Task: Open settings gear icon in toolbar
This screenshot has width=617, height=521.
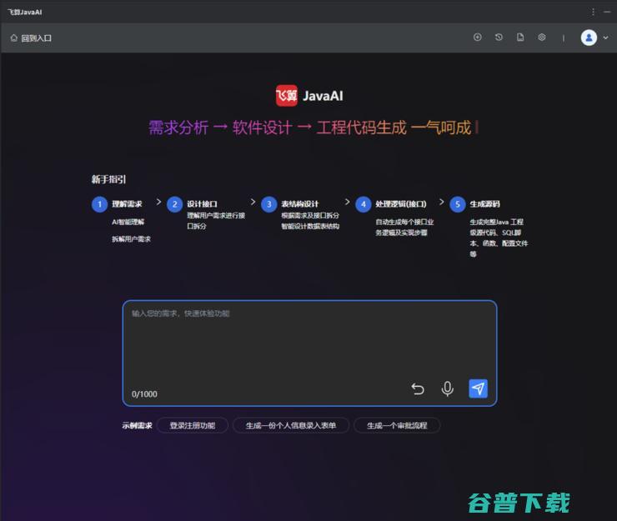Action: (x=542, y=38)
